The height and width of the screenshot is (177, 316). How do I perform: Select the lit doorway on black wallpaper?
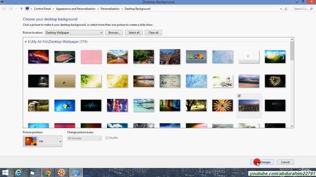point(39,81)
